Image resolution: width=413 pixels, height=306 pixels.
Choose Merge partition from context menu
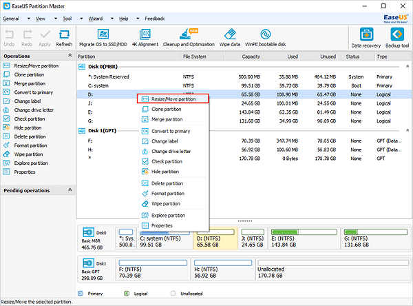tap(173, 119)
